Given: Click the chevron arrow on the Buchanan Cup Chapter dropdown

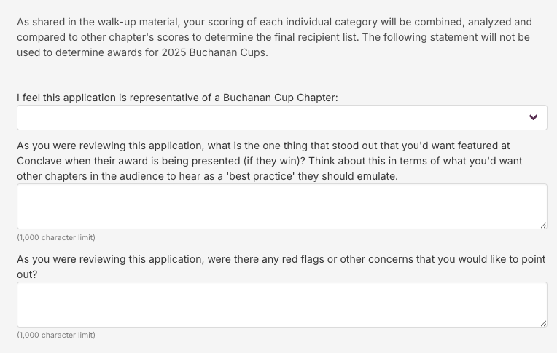Looking at the screenshot, I should point(533,118).
